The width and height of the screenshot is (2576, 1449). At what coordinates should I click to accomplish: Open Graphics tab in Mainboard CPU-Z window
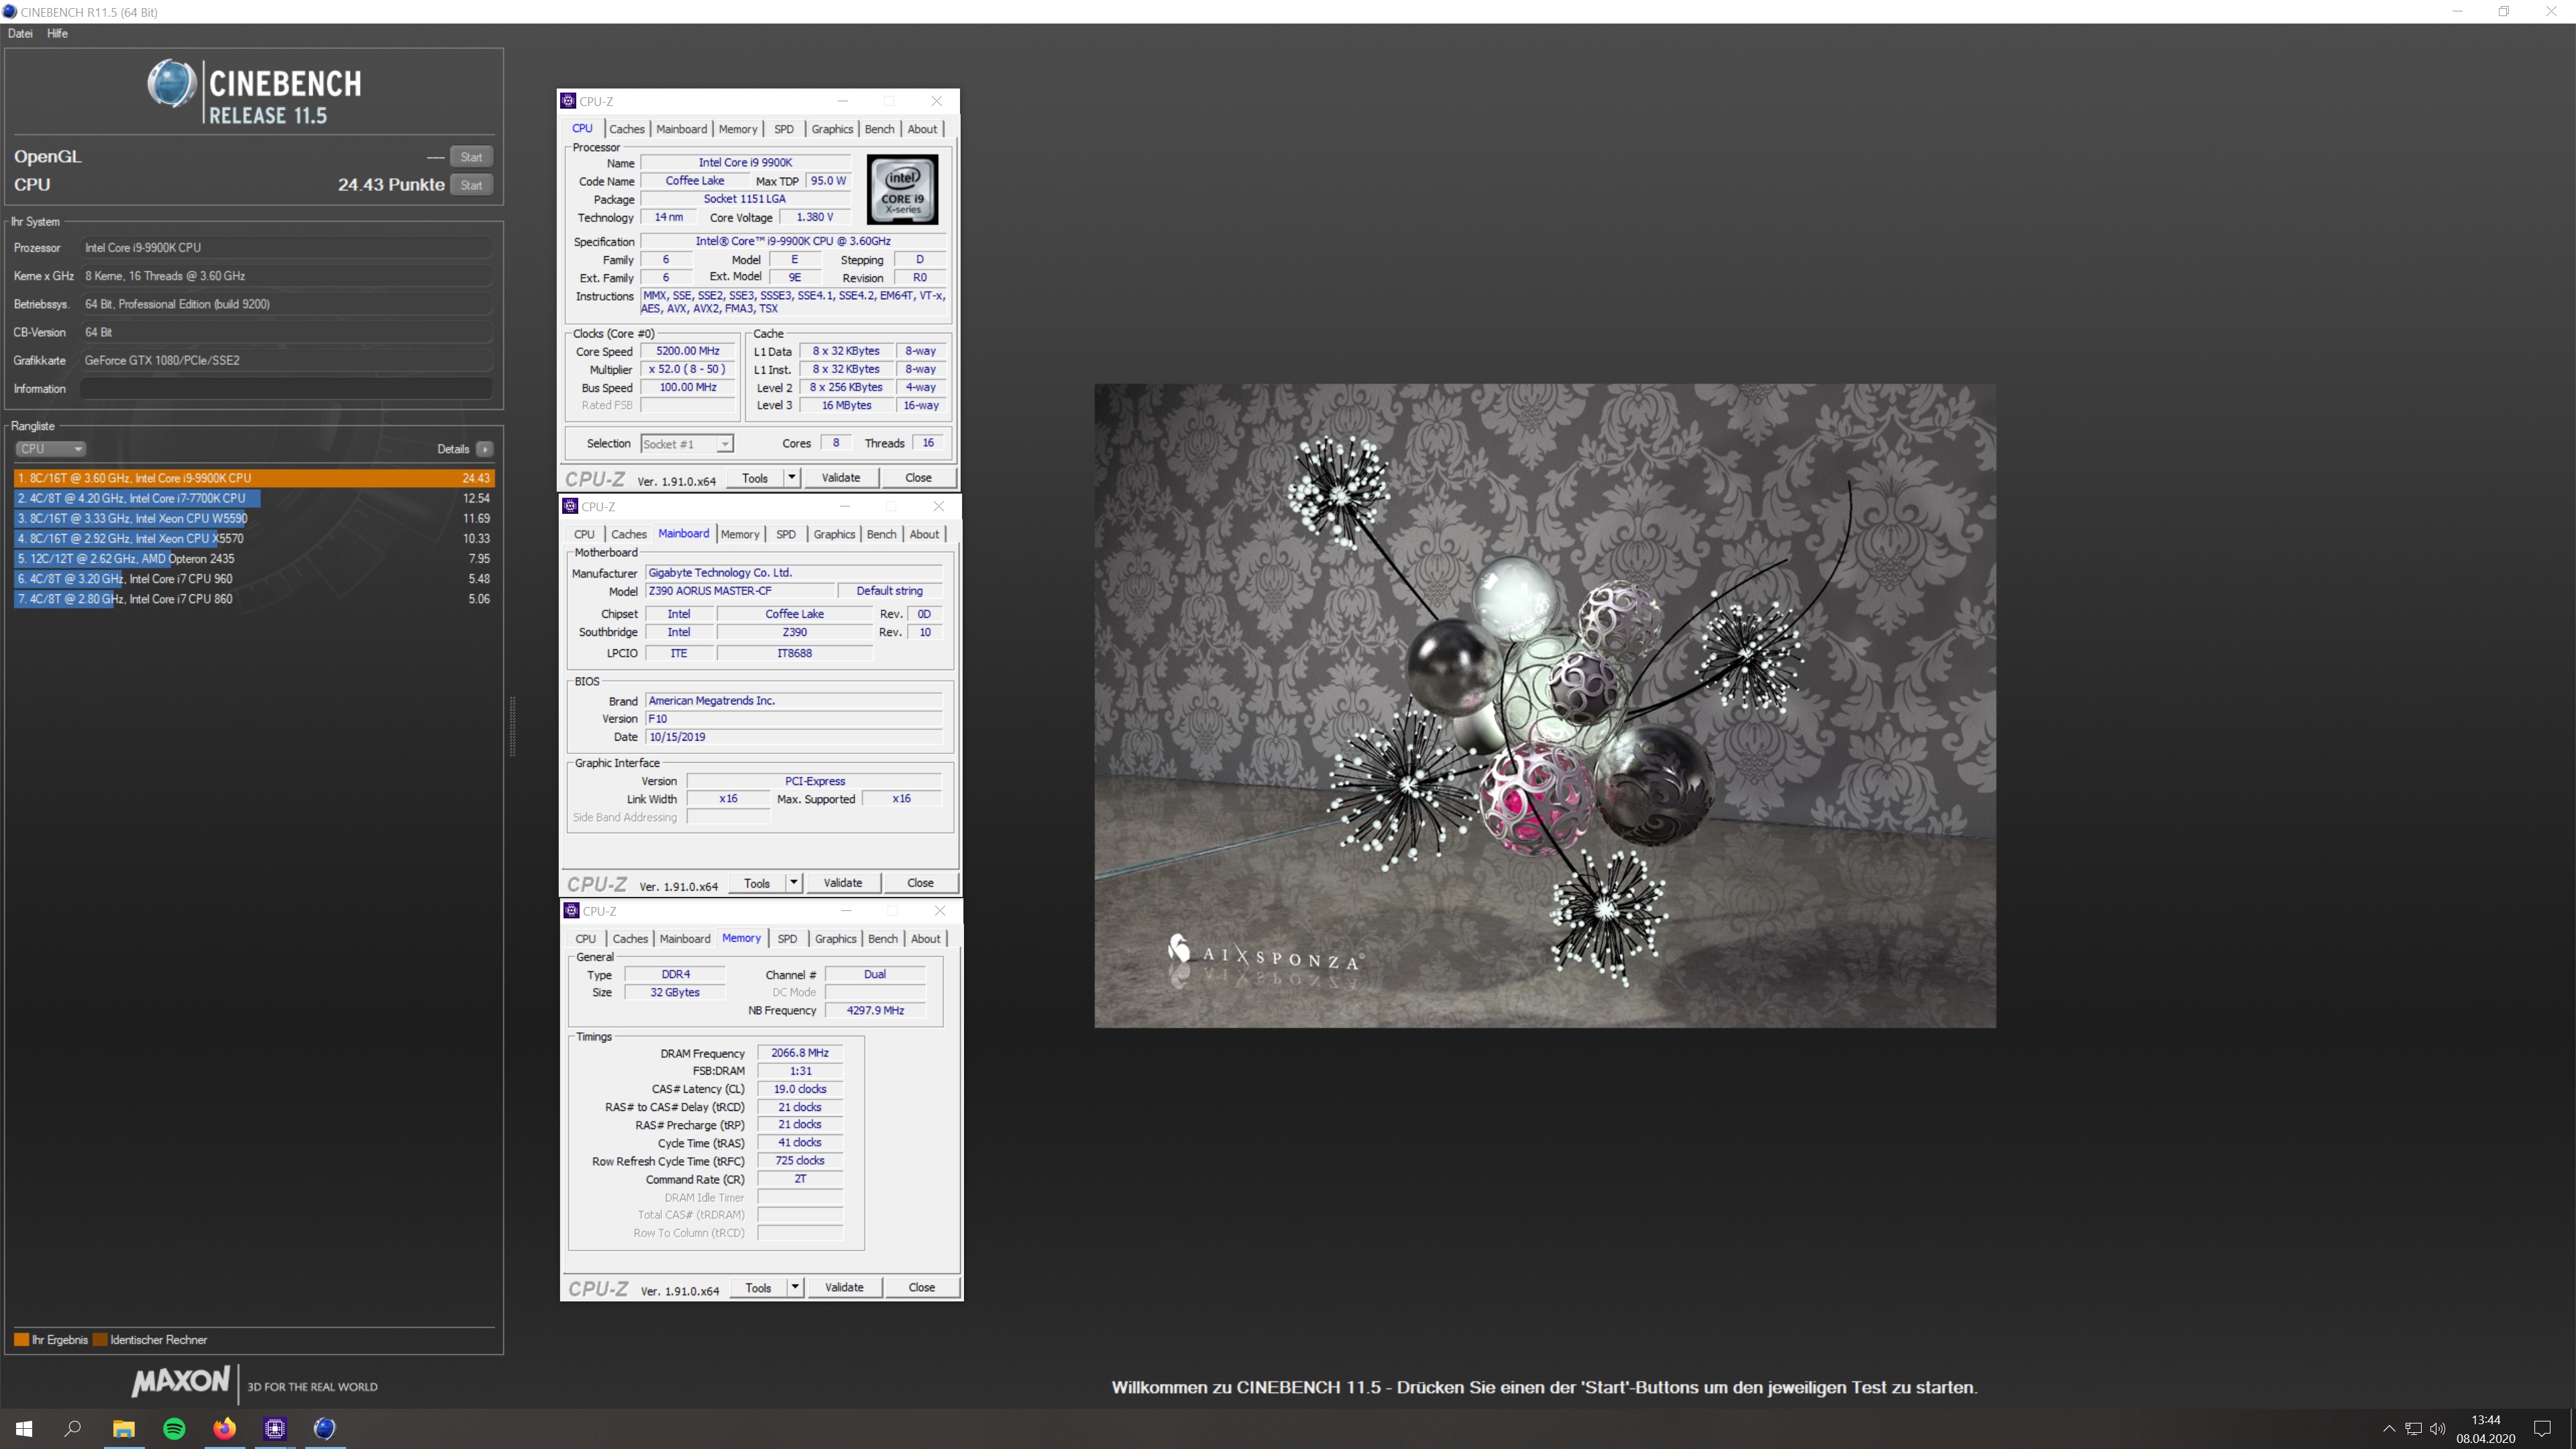[834, 534]
